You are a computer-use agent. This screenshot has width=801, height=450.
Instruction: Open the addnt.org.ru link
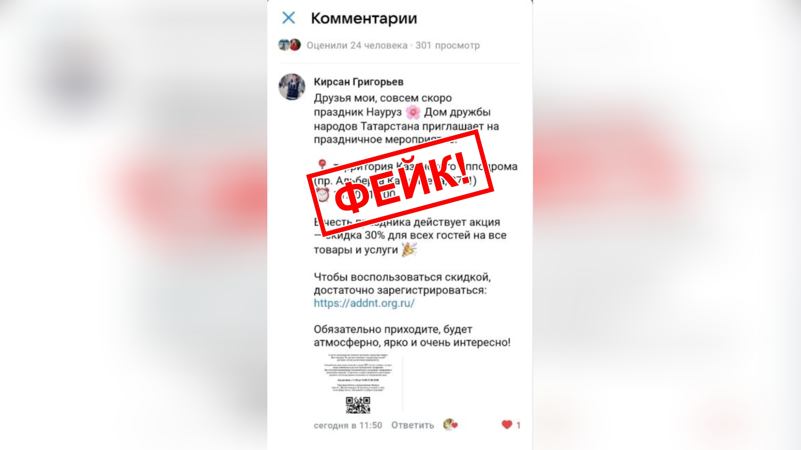[x=364, y=303]
